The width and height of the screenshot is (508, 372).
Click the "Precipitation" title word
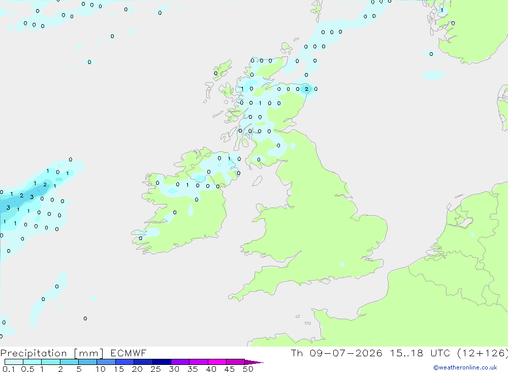34,353
